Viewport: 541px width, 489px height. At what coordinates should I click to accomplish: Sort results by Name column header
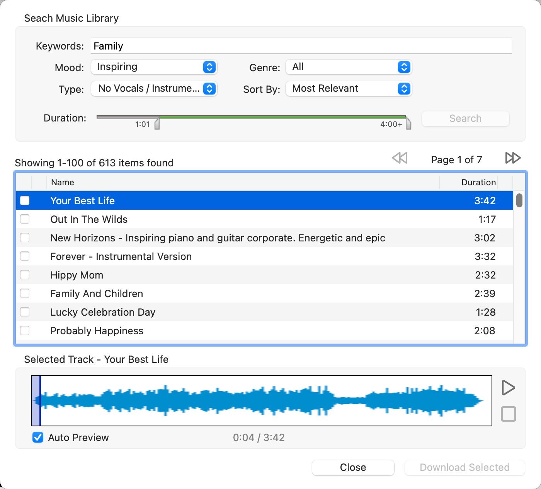243,182
